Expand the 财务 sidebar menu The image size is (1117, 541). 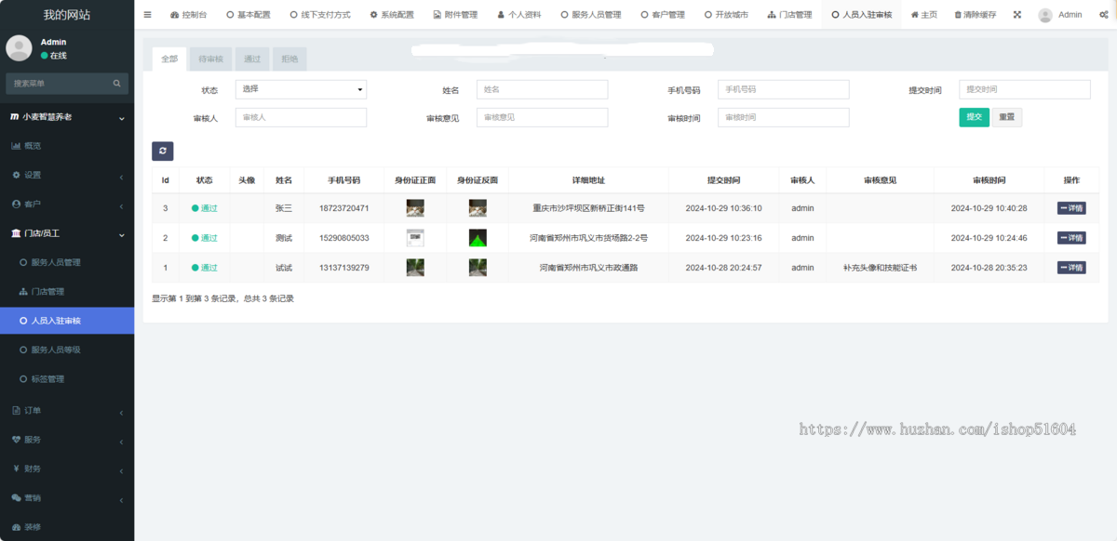[67, 468]
